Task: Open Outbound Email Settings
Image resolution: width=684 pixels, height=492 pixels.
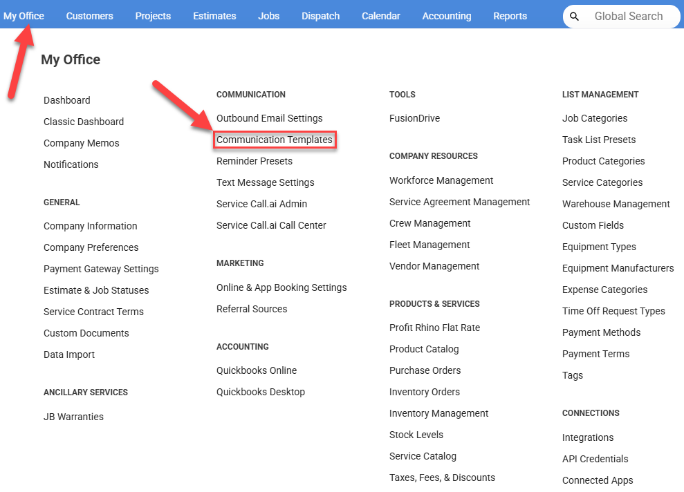Action: [x=270, y=118]
